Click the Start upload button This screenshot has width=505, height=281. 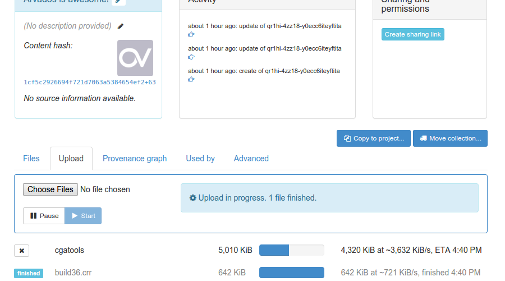(83, 216)
